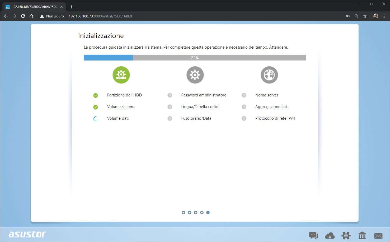Click the gray system settings gear icon
Screen dimensions: 390x242
click(x=195, y=75)
